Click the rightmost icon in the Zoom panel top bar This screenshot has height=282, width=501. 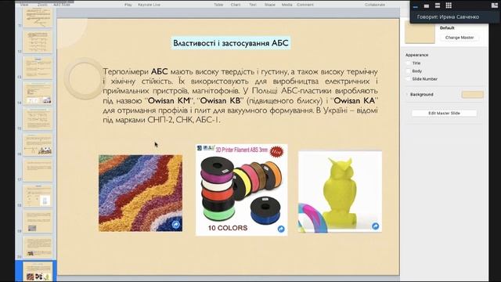click(x=494, y=5)
